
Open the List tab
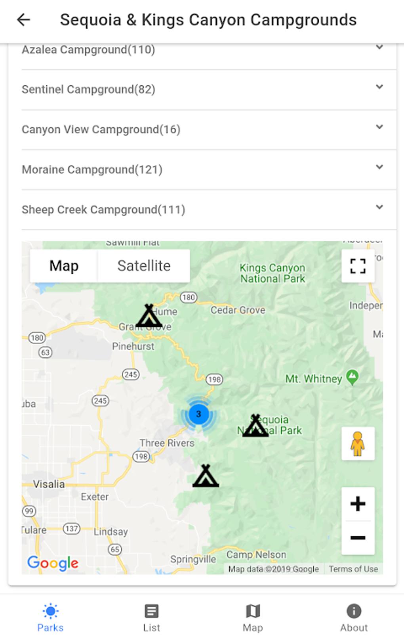click(x=151, y=617)
